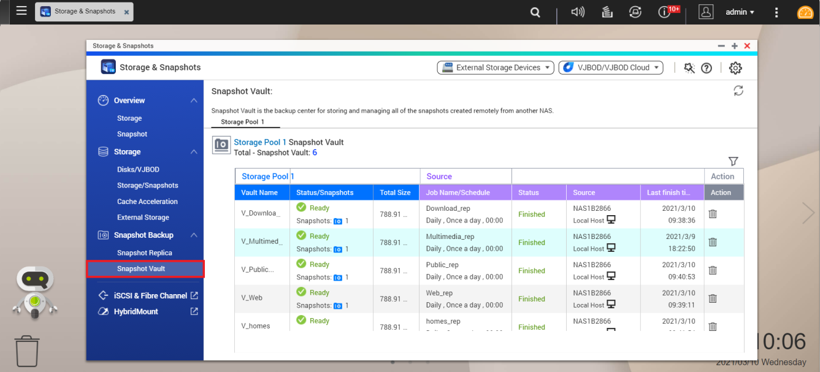Open the search magnifier in top bar
Image resolution: width=820 pixels, height=372 pixels.
(535, 12)
